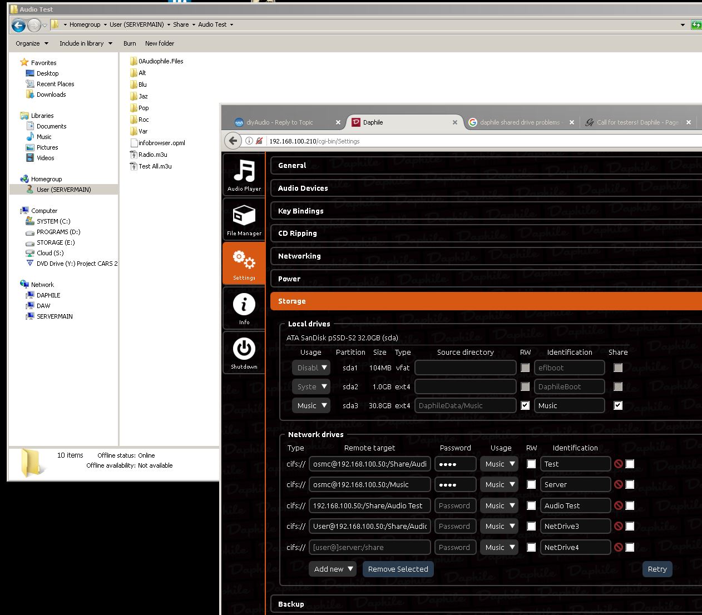Click the Remove Selected button
Viewport: 702px width, 615px height.
tap(398, 569)
